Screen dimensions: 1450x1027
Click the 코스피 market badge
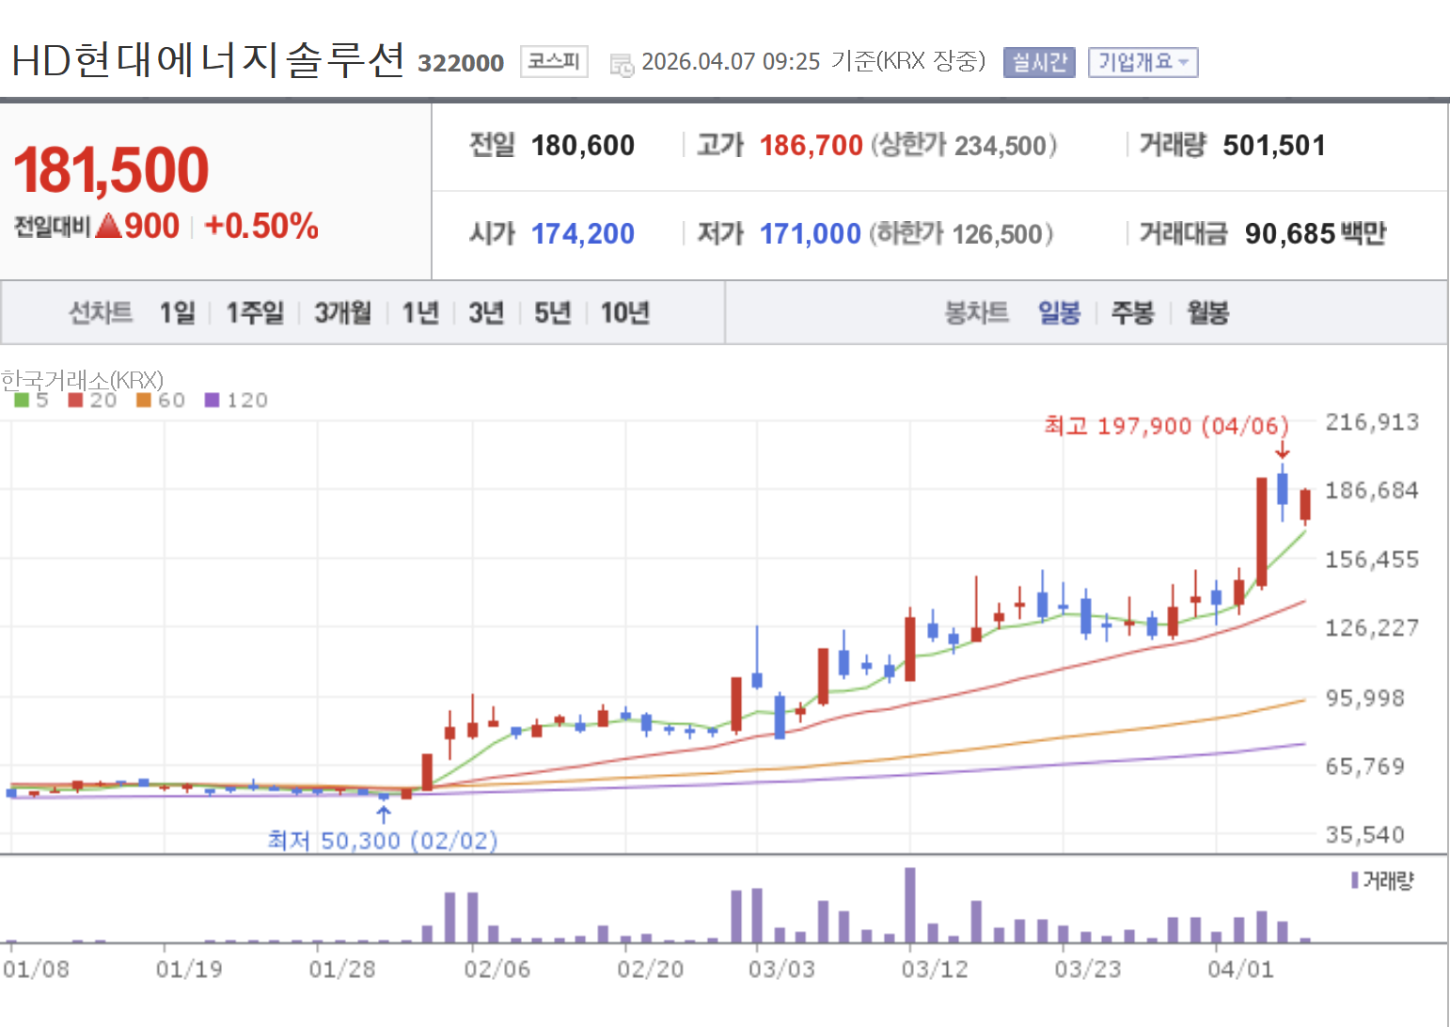(x=554, y=62)
